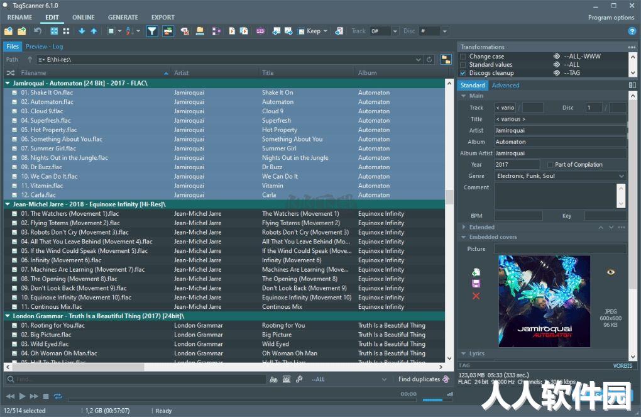Check Part of Compilation checkbox
641x417 pixels.
point(550,165)
